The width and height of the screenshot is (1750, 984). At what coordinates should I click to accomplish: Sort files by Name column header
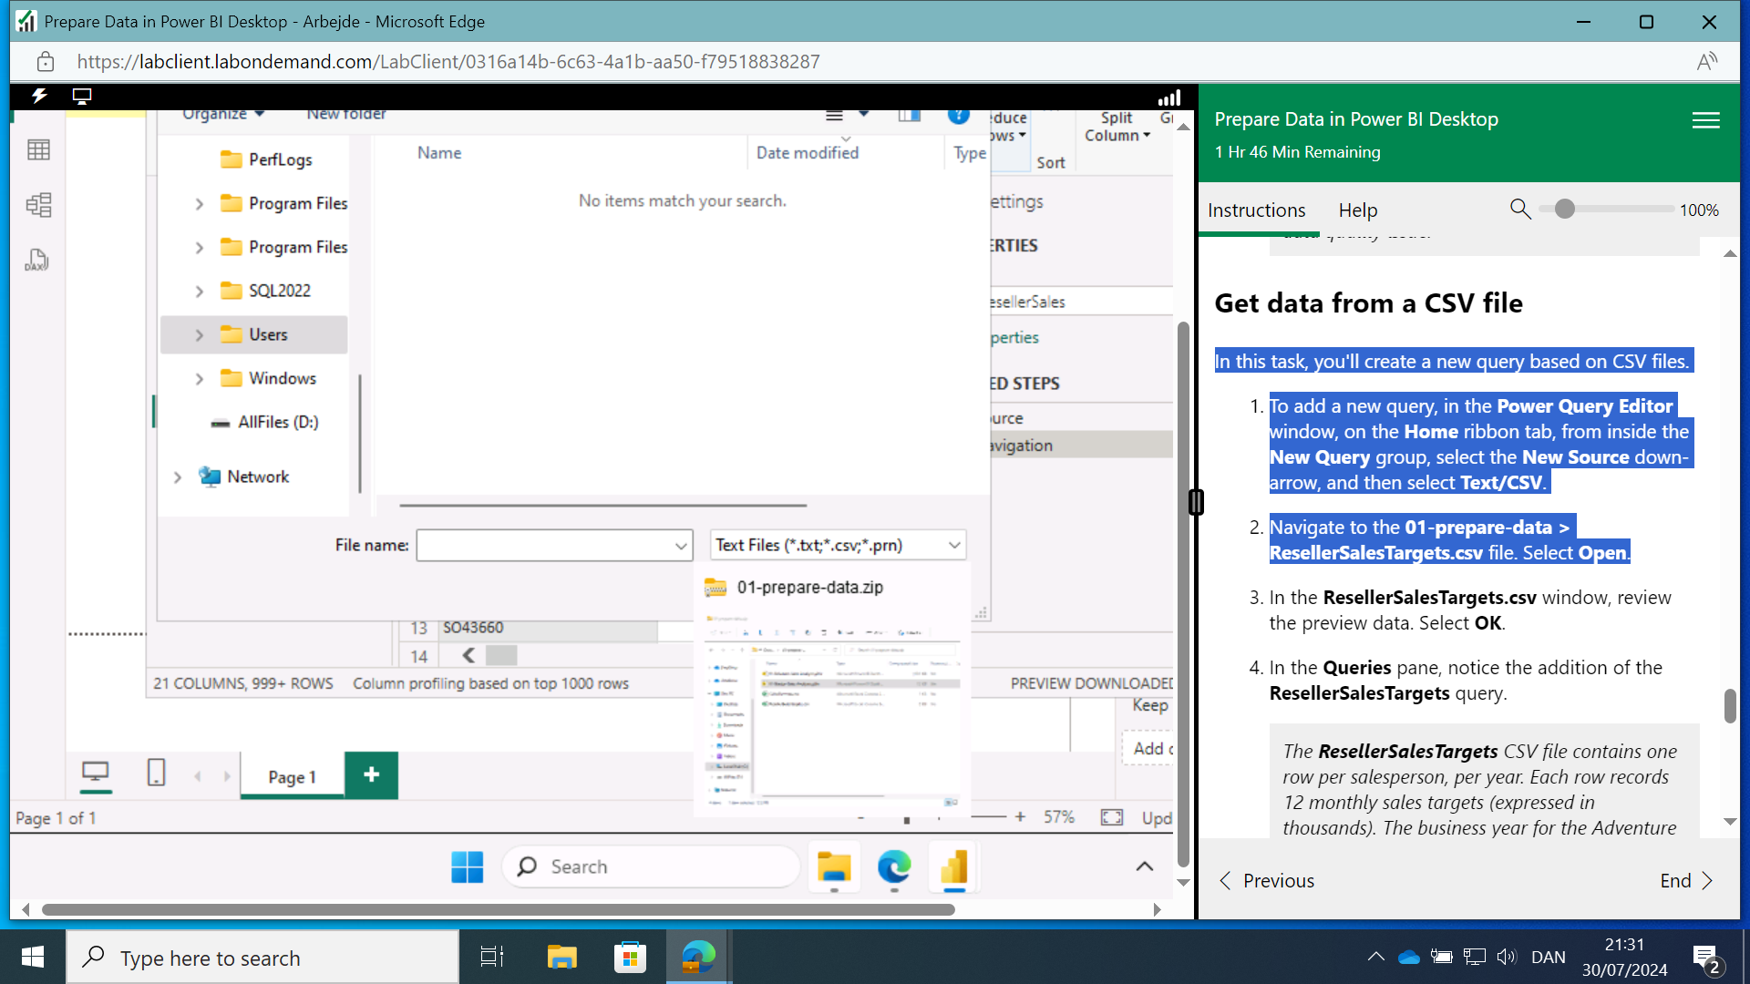tap(439, 153)
